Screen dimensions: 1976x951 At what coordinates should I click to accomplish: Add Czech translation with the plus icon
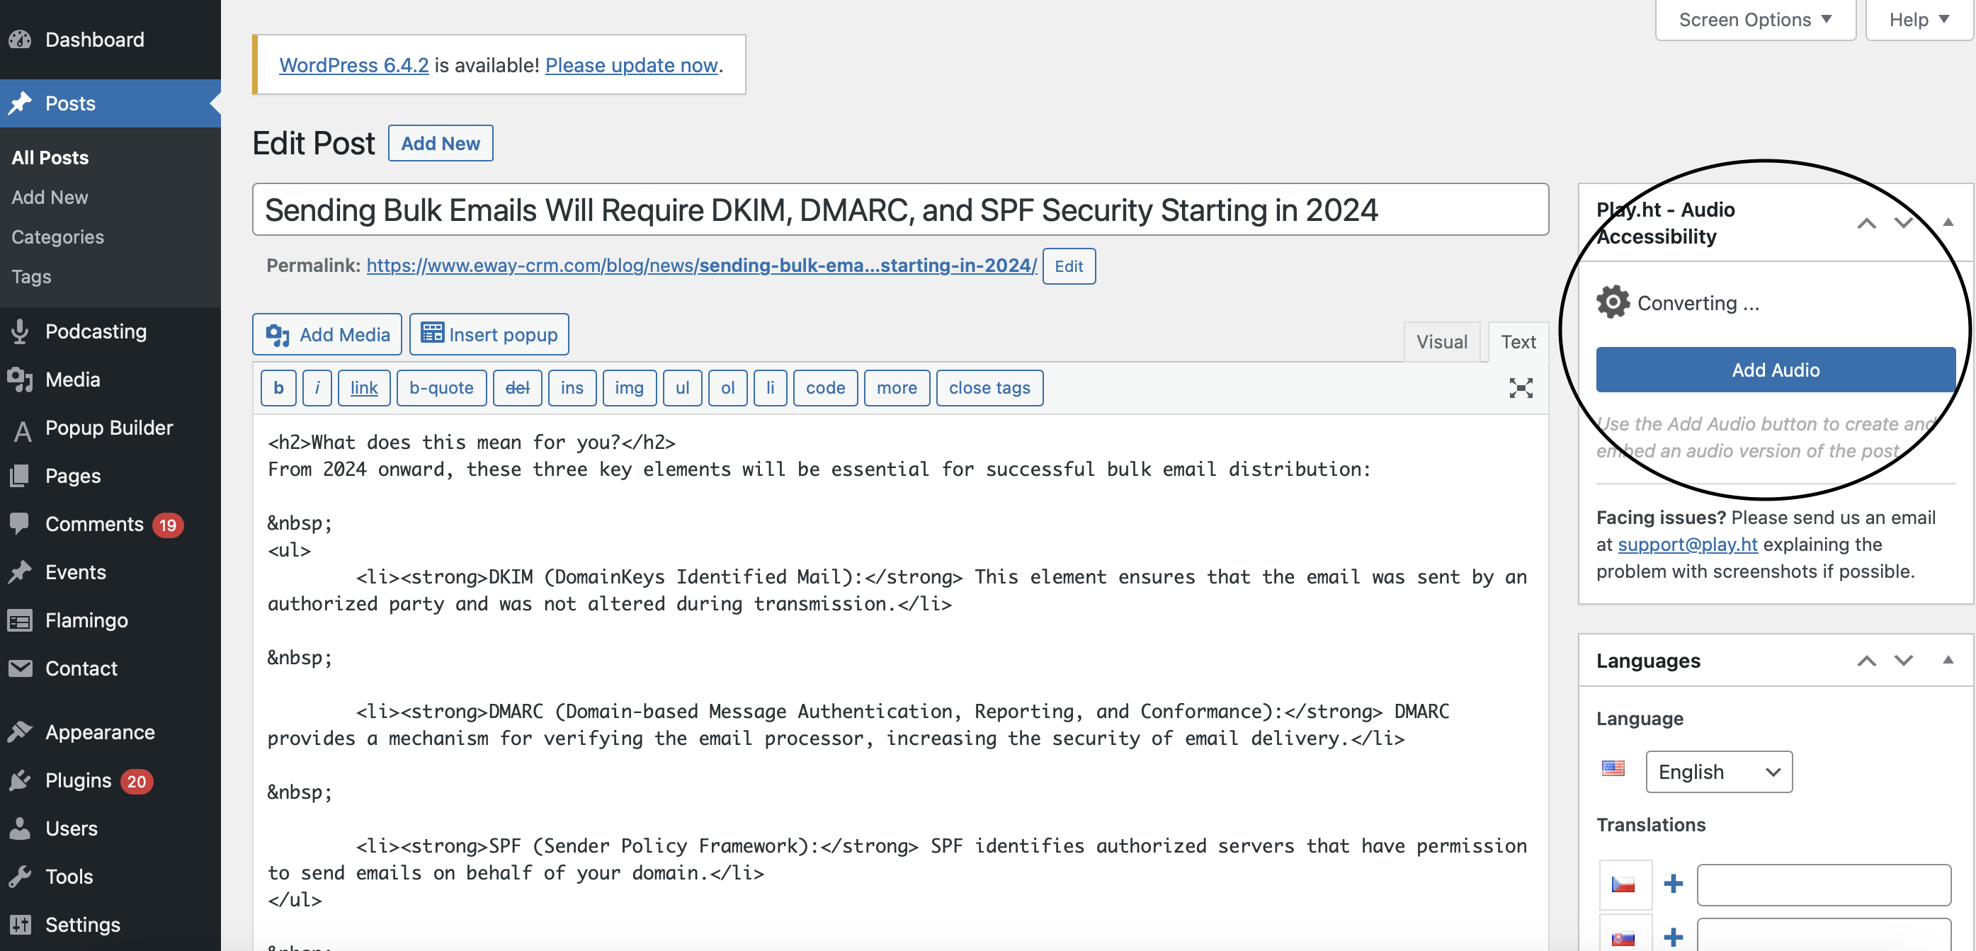click(x=1673, y=884)
